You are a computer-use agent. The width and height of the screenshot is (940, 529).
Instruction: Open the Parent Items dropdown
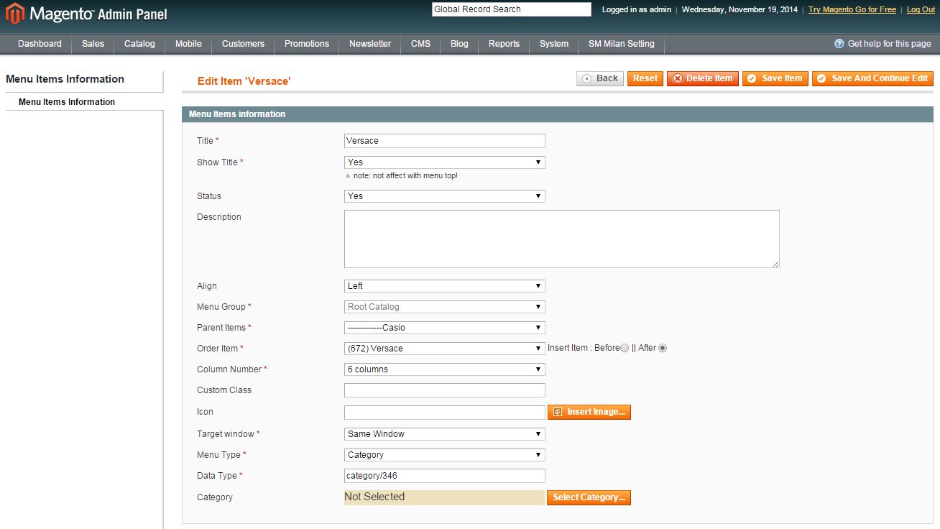pyautogui.click(x=445, y=328)
